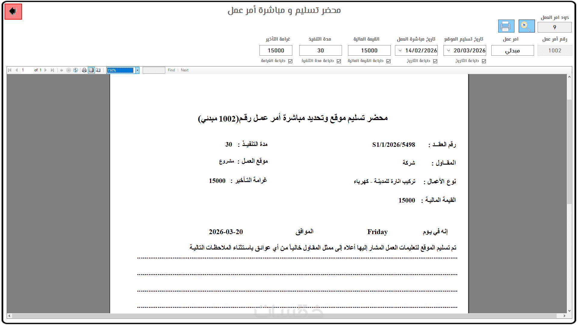The image size is (578, 325).
Task: Click the red back arrow button
Action: coord(13,12)
